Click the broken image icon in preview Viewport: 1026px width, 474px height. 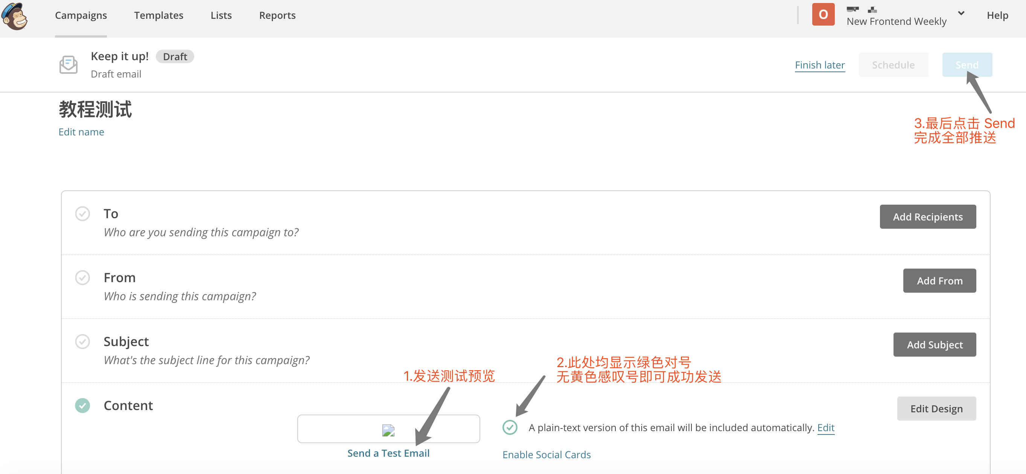click(388, 430)
